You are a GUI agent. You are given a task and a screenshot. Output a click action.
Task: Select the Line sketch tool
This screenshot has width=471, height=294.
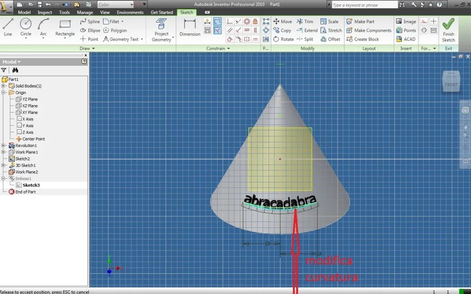[x=8, y=28]
